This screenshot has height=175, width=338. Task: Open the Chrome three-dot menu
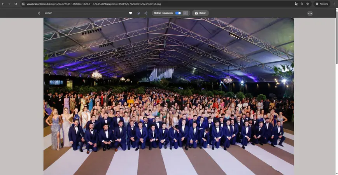pos(334,4)
